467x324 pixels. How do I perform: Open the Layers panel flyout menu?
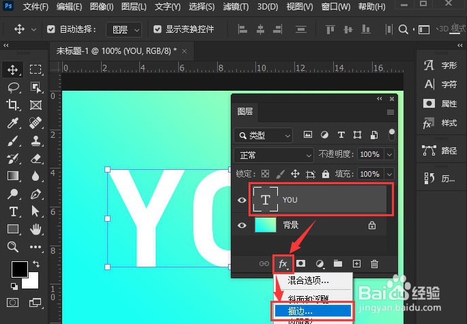[x=391, y=112]
